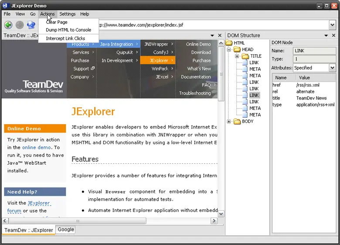Click Documentation in the site menu

[x=196, y=77]
